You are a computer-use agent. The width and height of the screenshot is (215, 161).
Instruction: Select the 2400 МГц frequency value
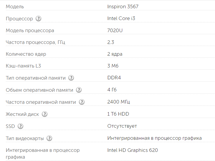119,102
